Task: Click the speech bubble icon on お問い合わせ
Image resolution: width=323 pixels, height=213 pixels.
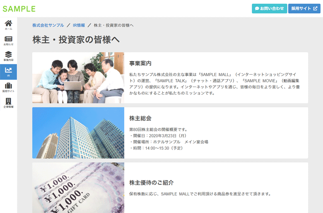Action: [x=257, y=8]
